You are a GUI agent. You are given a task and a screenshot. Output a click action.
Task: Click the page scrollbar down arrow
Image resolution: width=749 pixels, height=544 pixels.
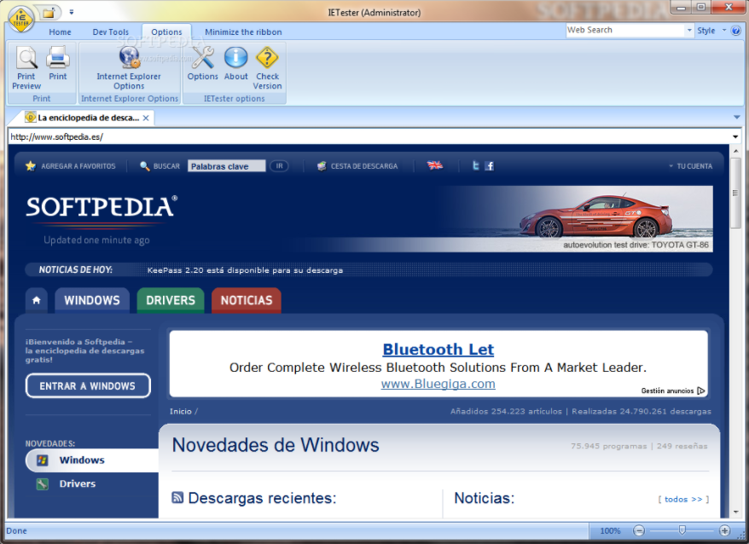pos(736,512)
